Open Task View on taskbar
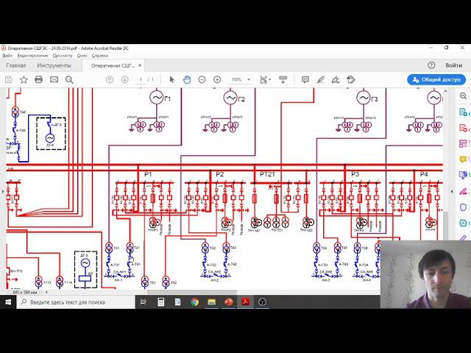Viewport: 471px width, 353px height. point(144,302)
